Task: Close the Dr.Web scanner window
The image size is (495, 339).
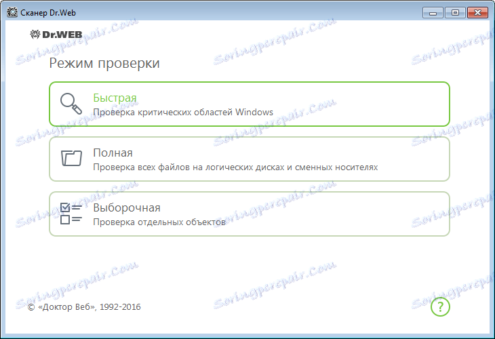Action: point(477,13)
